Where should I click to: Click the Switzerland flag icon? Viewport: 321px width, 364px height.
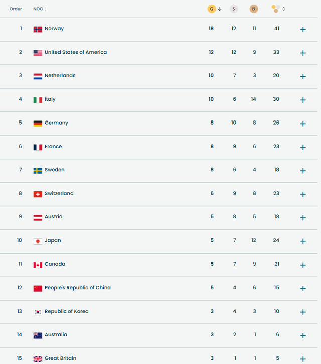38,194
